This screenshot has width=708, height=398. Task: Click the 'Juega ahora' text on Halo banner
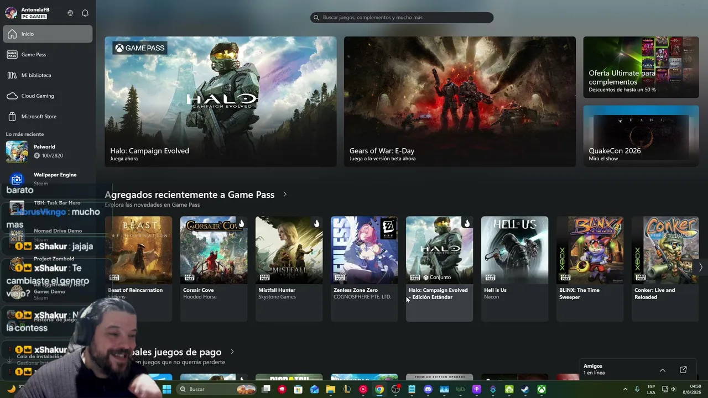point(124,159)
